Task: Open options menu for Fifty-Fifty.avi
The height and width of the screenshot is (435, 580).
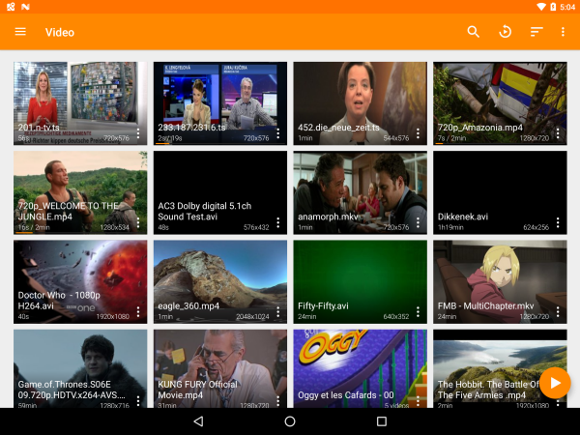Action: pyautogui.click(x=418, y=312)
